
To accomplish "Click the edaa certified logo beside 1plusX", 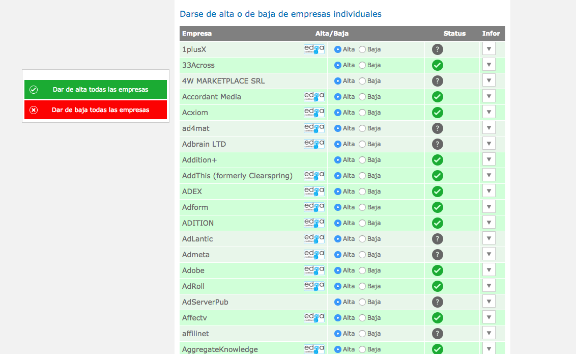I will coord(314,49).
